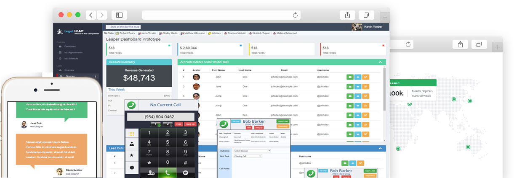Open the Outcome Select Reason dropdown
The width and height of the screenshot is (514, 178).
252,151
